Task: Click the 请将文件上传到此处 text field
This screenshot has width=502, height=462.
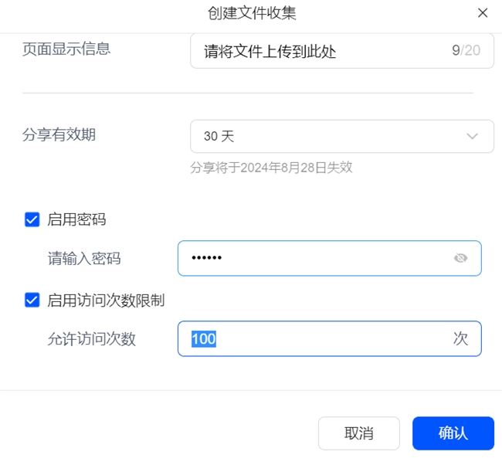Action: click(x=317, y=52)
